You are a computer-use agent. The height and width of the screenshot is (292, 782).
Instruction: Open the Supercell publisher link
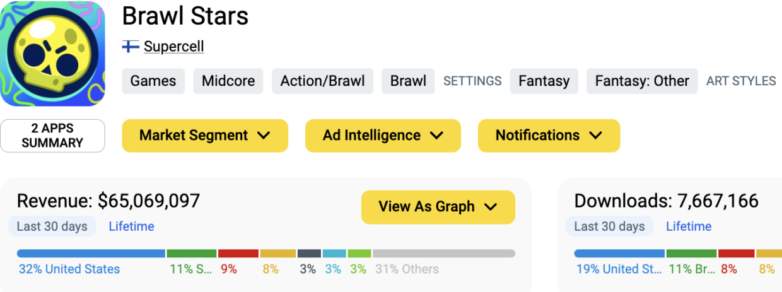173,47
